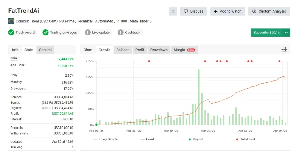Click the Abs. Gain label

[18, 65]
